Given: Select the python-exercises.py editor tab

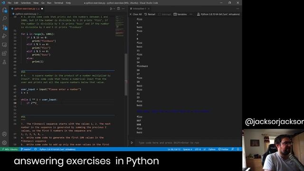Looking at the screenshot, I should click(27, 9).
